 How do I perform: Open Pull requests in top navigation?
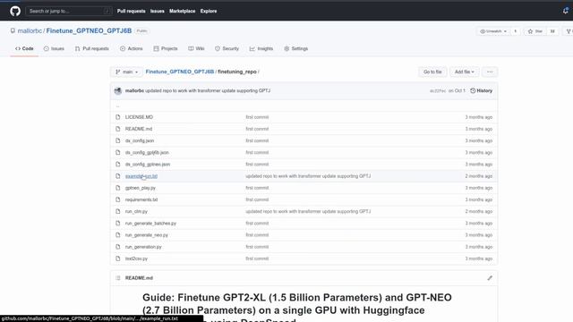click(x=132, y=11)
